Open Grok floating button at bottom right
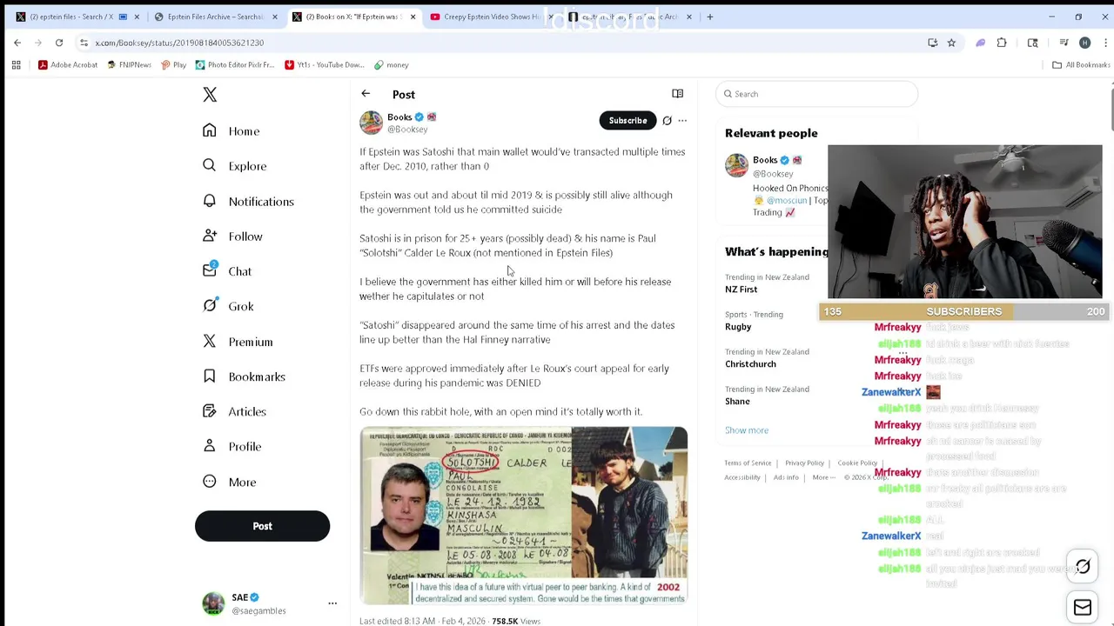This screenshot has width=1114, height=626. pos(1083,567)
